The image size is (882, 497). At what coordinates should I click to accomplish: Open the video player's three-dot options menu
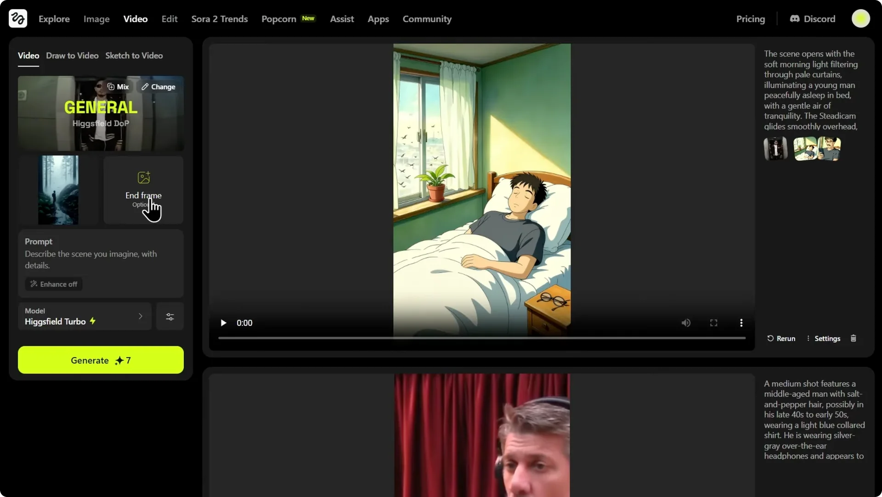741,322
